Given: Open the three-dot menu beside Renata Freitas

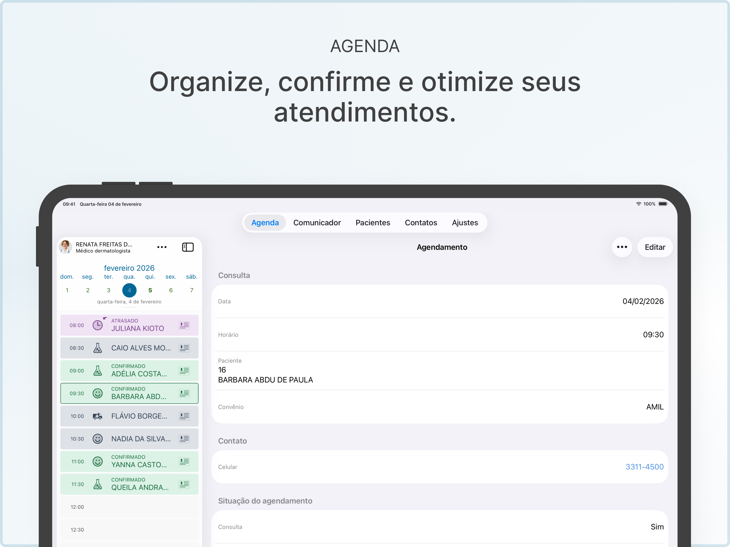Looking at the screenshot, I should 162,247.
